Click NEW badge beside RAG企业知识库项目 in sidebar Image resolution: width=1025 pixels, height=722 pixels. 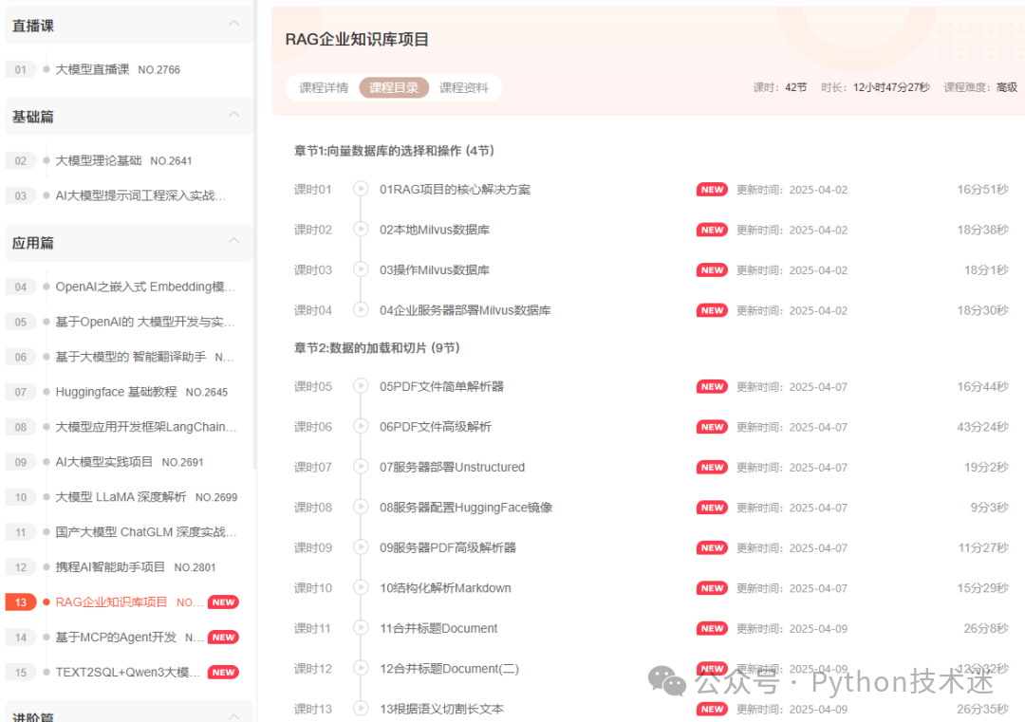[x=223, y=602]
